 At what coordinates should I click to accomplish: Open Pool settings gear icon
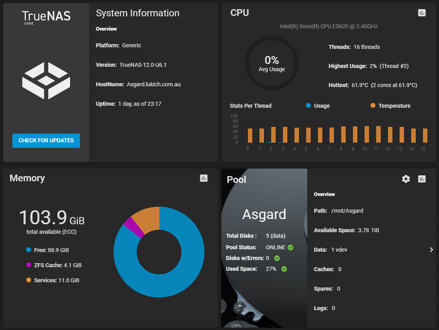406,179
